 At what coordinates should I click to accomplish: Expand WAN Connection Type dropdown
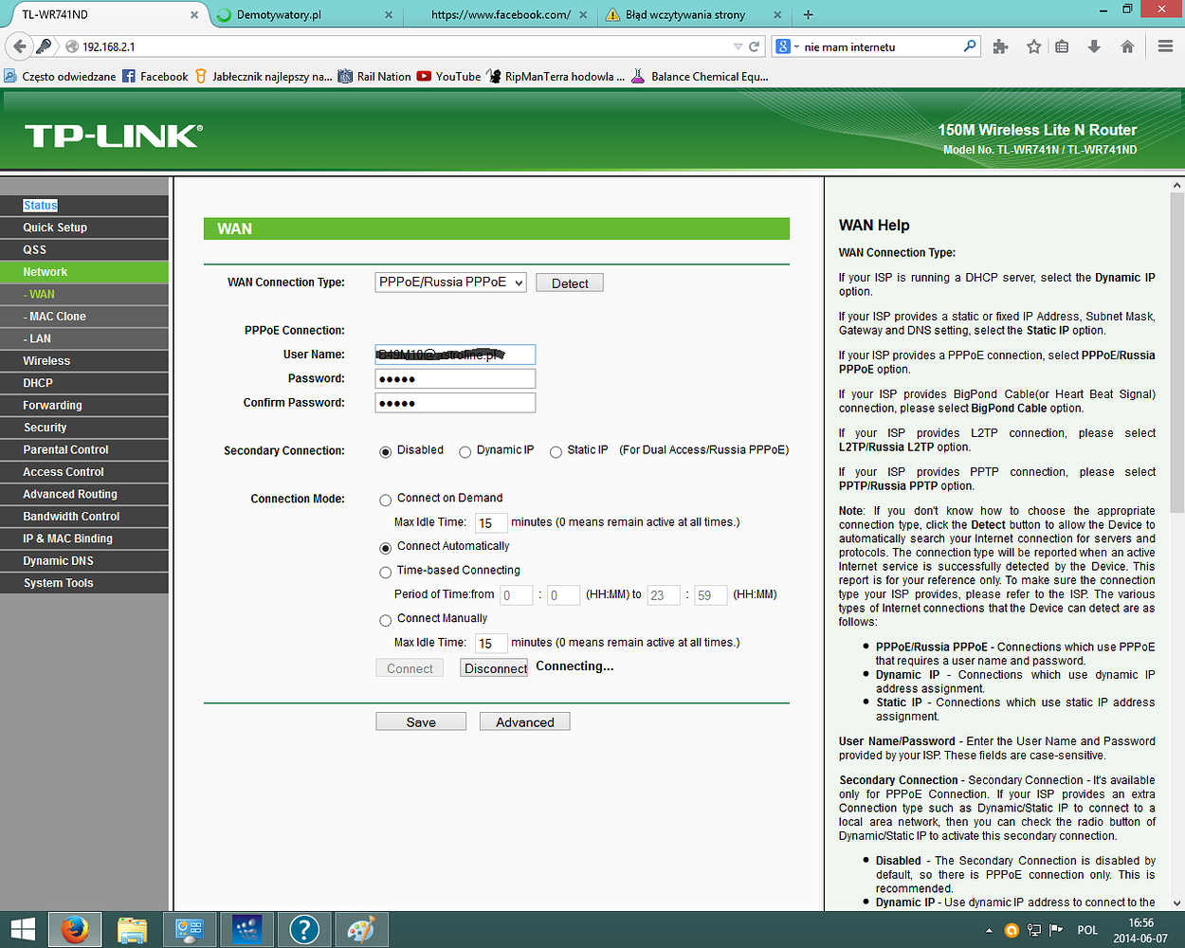(x=450, y=283)
